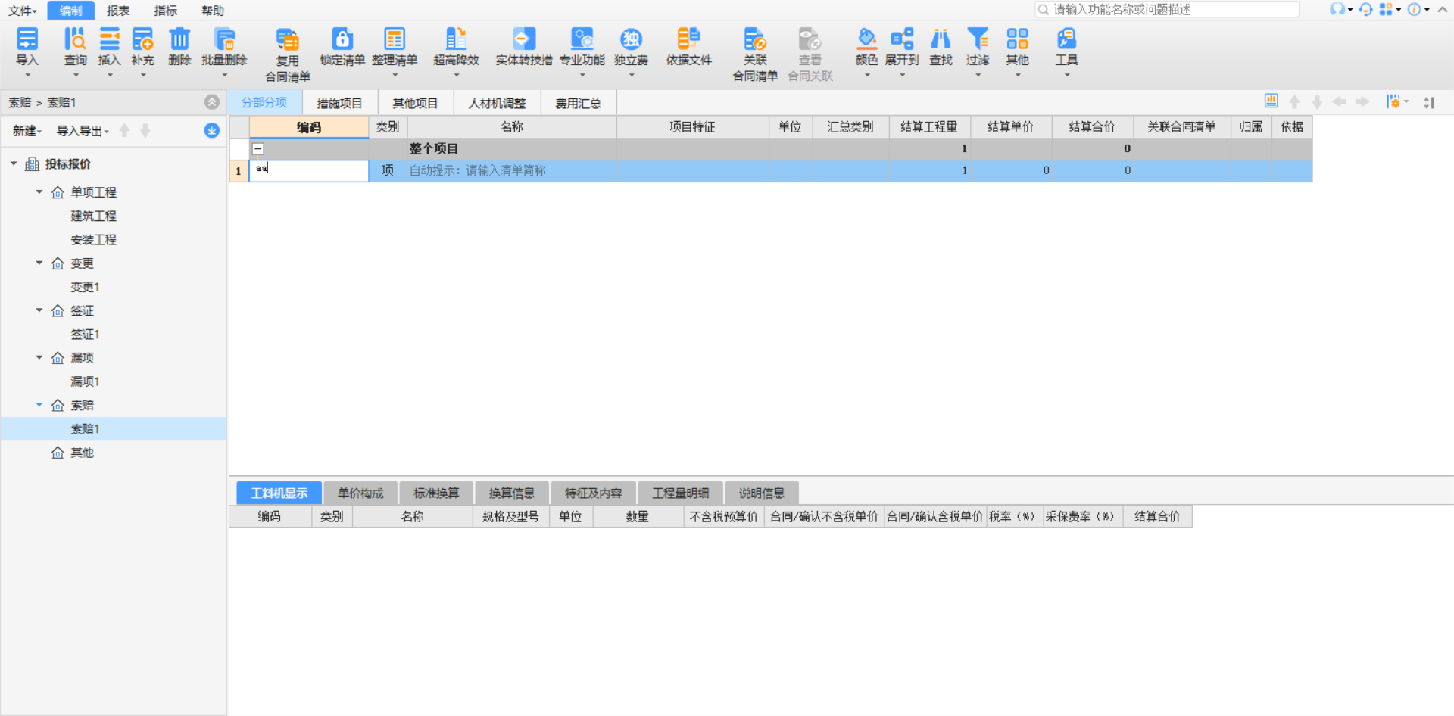
Task: Click 关联合同清单 icon
Action: [x=755, y=39]
